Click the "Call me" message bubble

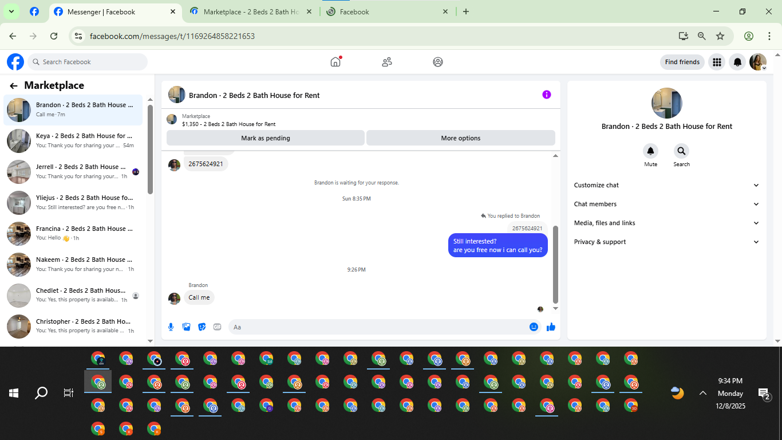point(199,297)
